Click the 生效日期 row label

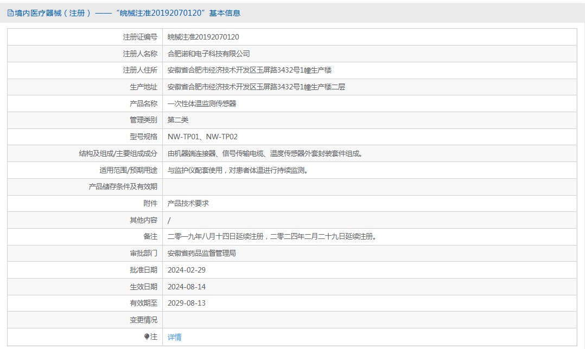pos(144,287)
